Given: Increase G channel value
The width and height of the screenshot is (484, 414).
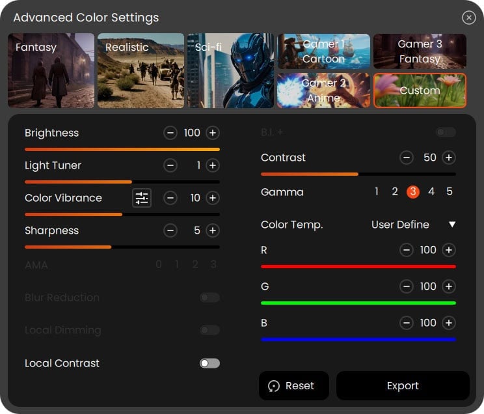Looking at the screenshot, I should 449,286.
